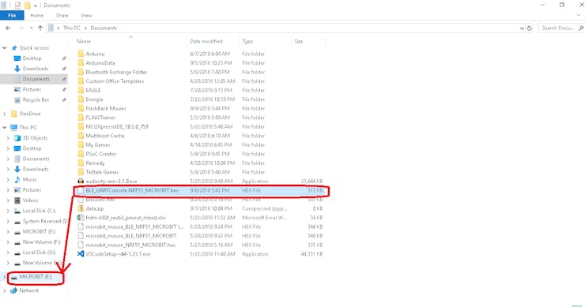Select System Reserved drive in sidebar
585x307 pixels.
pyautogui.click(x=45, y=221)
